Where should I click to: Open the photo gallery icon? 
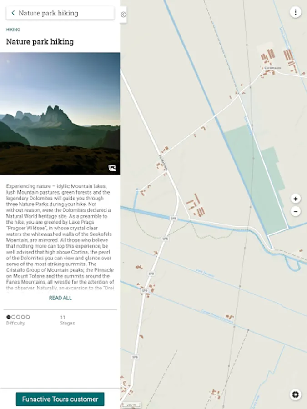(112, 168)
